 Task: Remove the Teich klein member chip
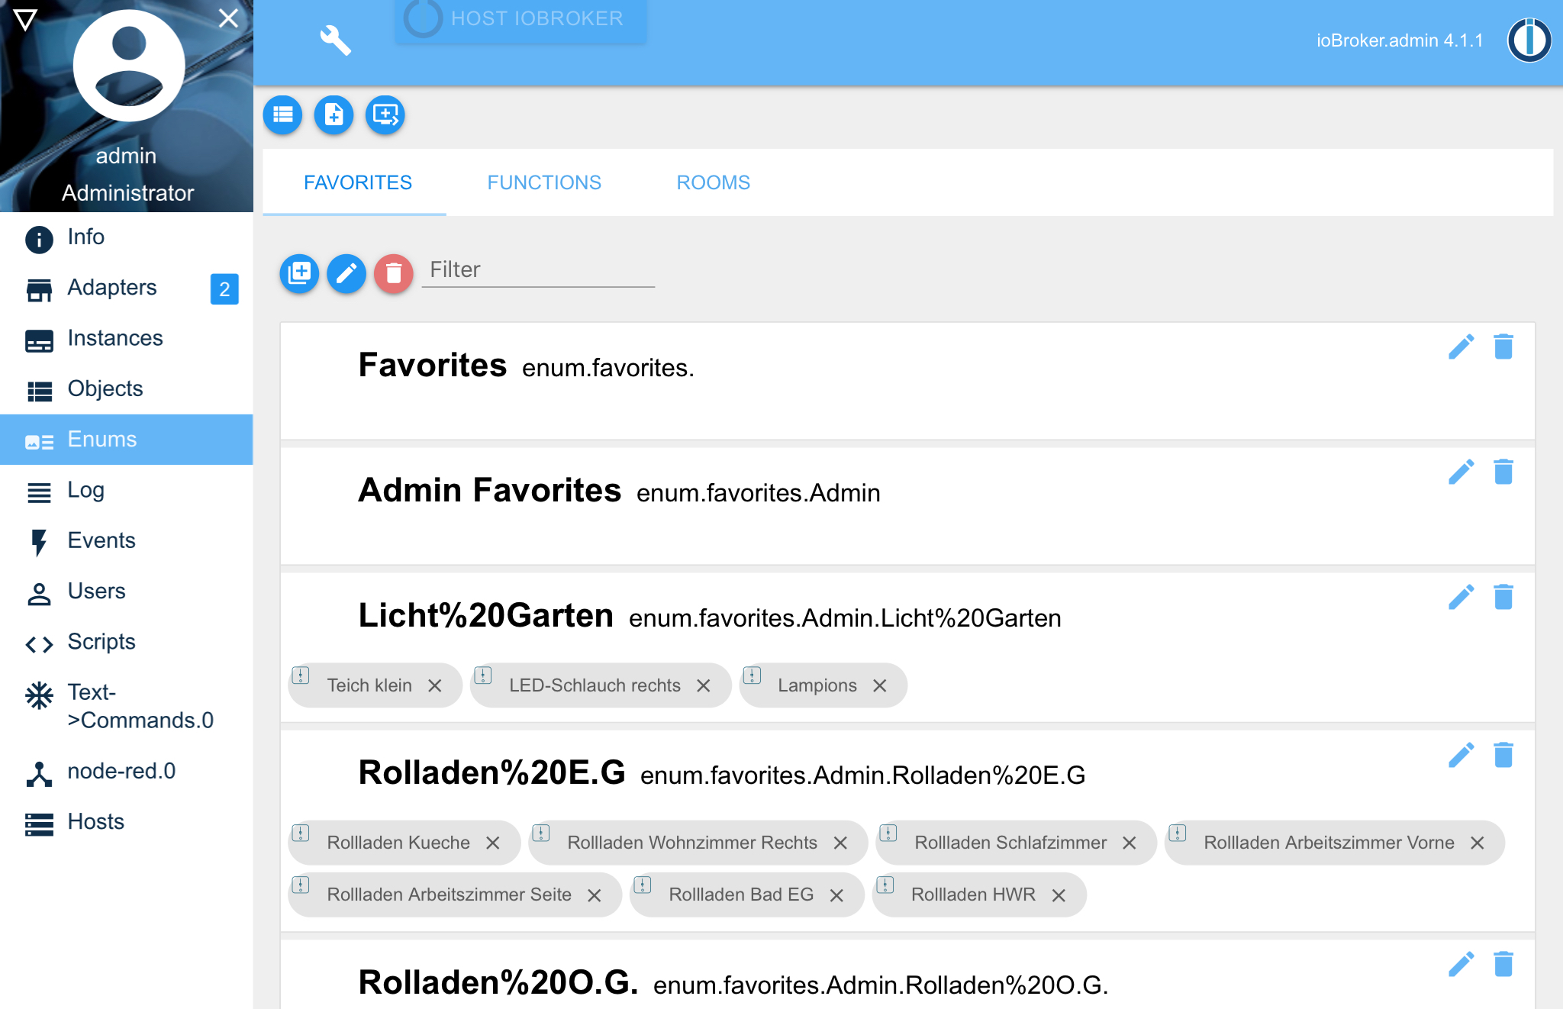[436, 685]
